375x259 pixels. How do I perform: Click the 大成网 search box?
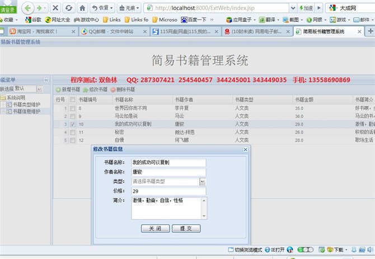point(350,8)
